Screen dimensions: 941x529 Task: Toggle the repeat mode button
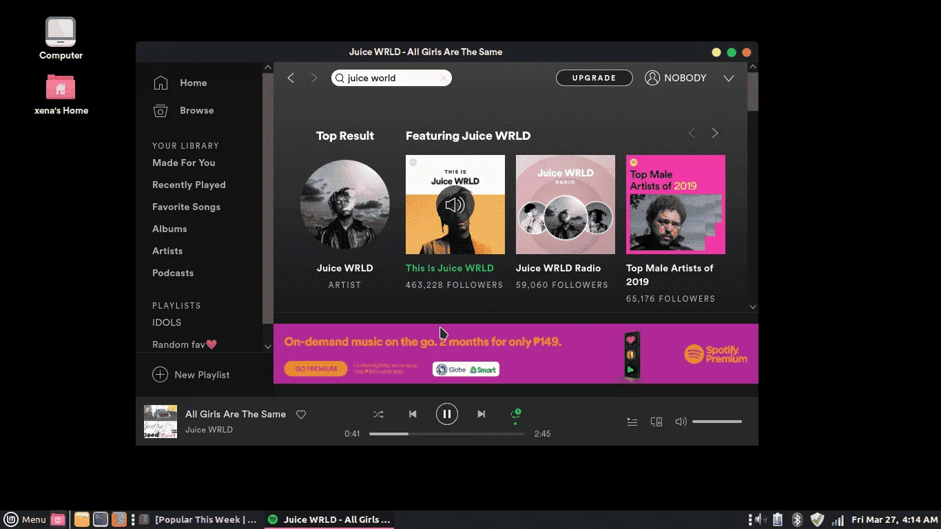tap(515, 414)
